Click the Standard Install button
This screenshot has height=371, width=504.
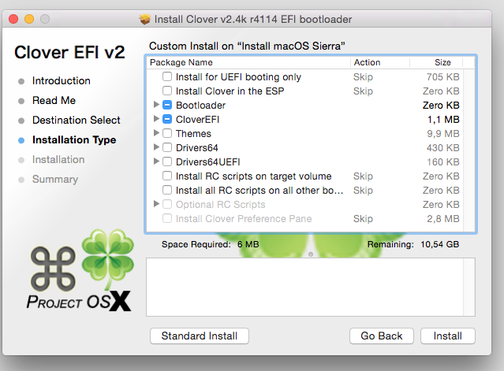200,336
